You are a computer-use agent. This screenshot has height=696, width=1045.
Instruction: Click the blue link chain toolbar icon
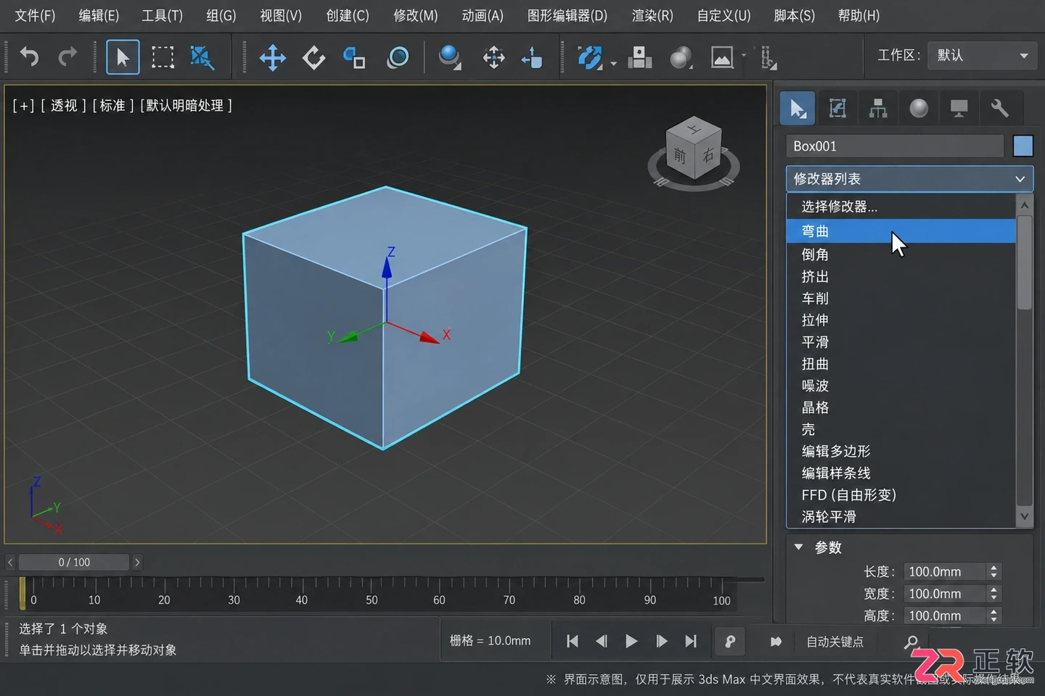[x=590, y=57]
